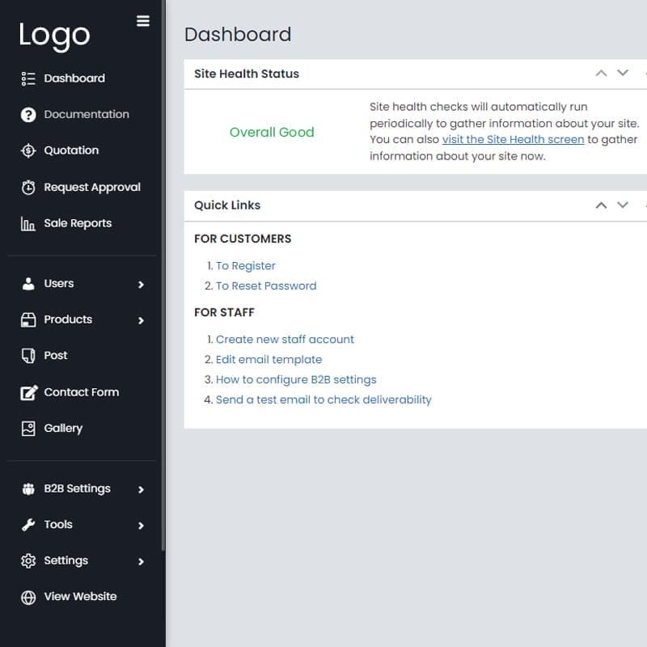Screen dimensions: 647x647
Task: Click the Tools wrench icon
Action: [x=27, y=524]
